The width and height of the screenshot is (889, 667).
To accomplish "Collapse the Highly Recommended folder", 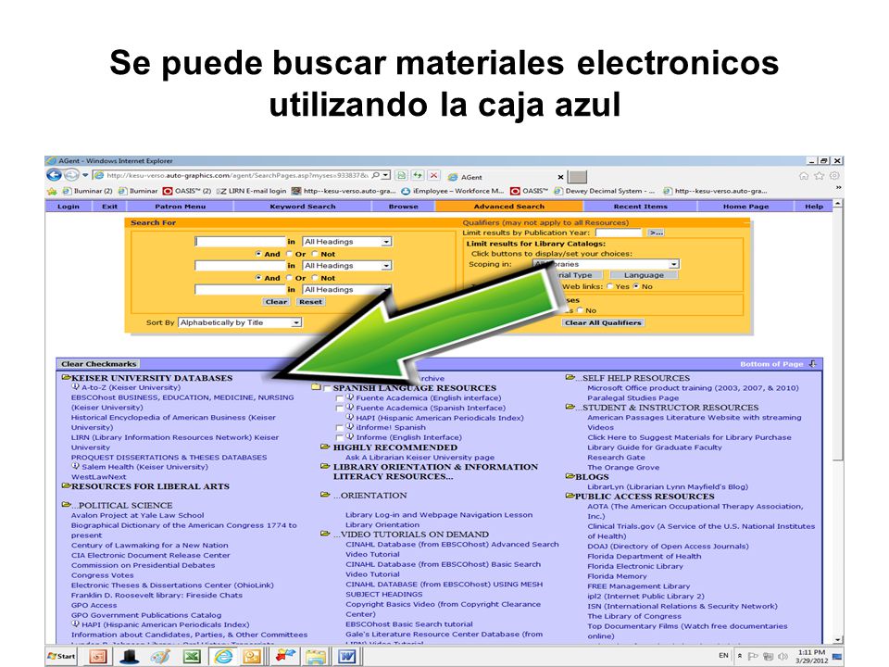I will 325,447.
